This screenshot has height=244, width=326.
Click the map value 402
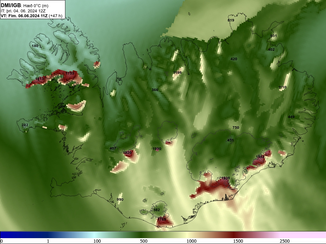click(271, 49)
